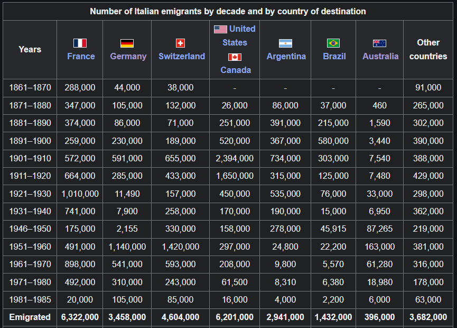Select the Other countries column header
Screen dimensions: 457x328
[428, 49]
